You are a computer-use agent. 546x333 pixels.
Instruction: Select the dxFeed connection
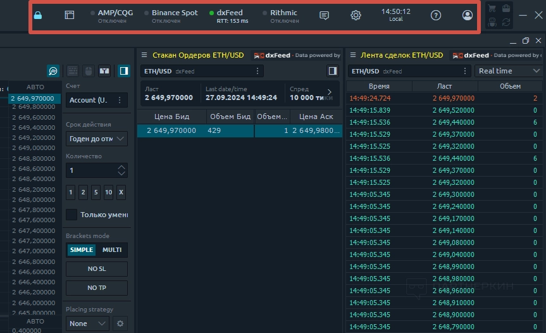pos(228,16)
